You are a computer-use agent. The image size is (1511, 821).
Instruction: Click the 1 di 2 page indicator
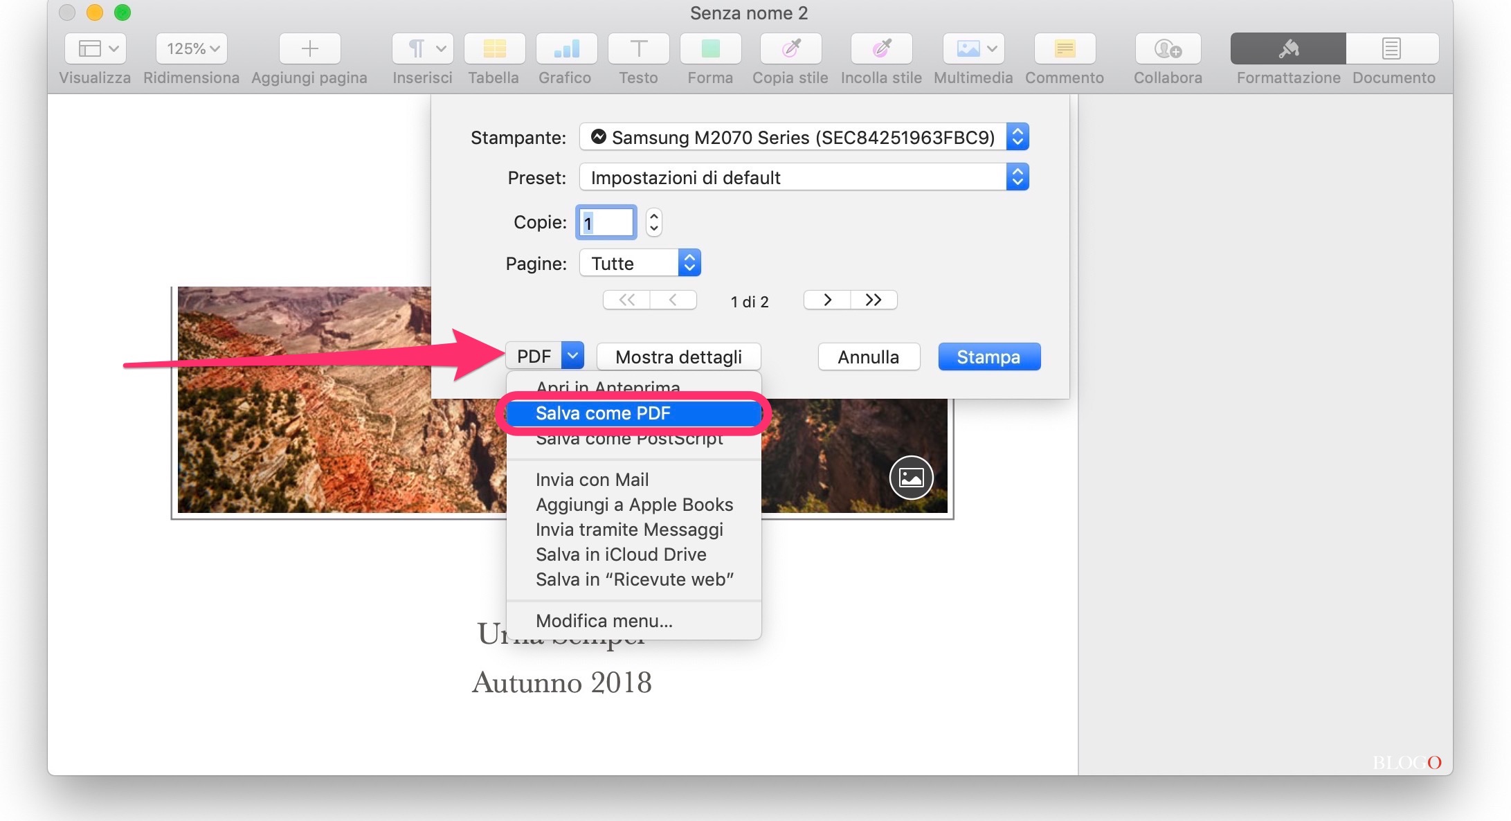pos(750,302)
